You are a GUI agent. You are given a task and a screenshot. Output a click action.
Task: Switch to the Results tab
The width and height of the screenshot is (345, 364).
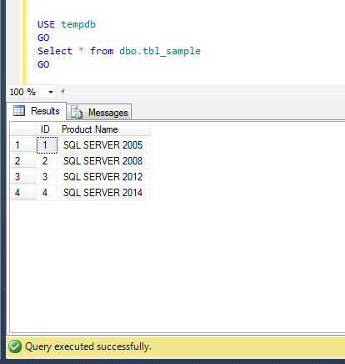37,111
